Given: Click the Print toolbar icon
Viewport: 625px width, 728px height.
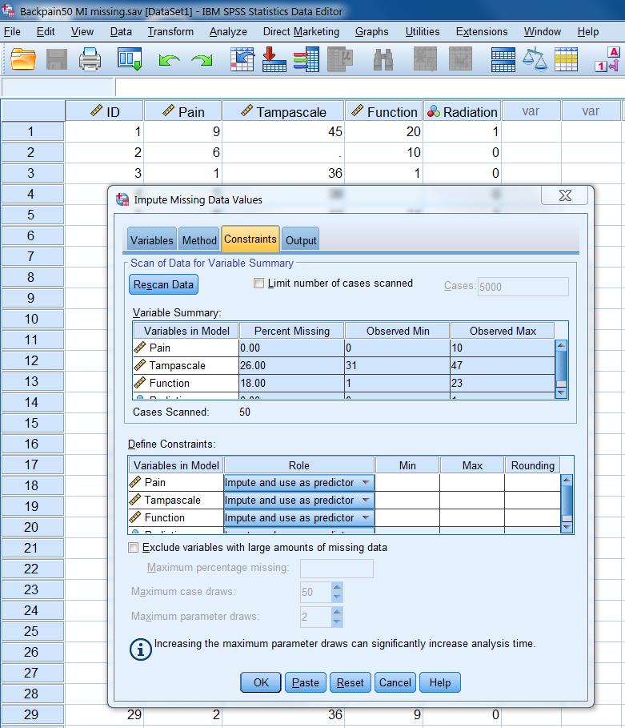Looking at the screenshot, I should (89, 59).
